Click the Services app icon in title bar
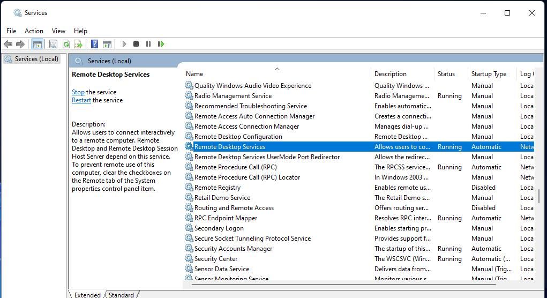Image resolution: width=547 pixels, height=298 pixels. (x=17, y=13)
